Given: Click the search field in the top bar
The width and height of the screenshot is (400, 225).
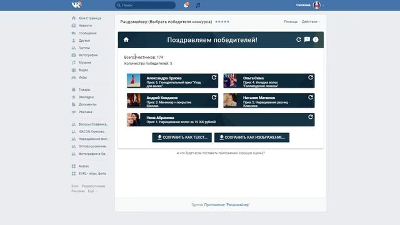Looking at the screenshot, I should 145,5.
